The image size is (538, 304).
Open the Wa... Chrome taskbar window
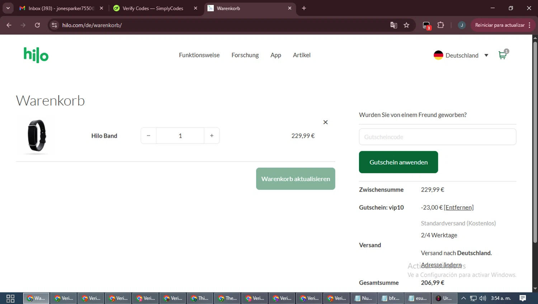[36, 298]
